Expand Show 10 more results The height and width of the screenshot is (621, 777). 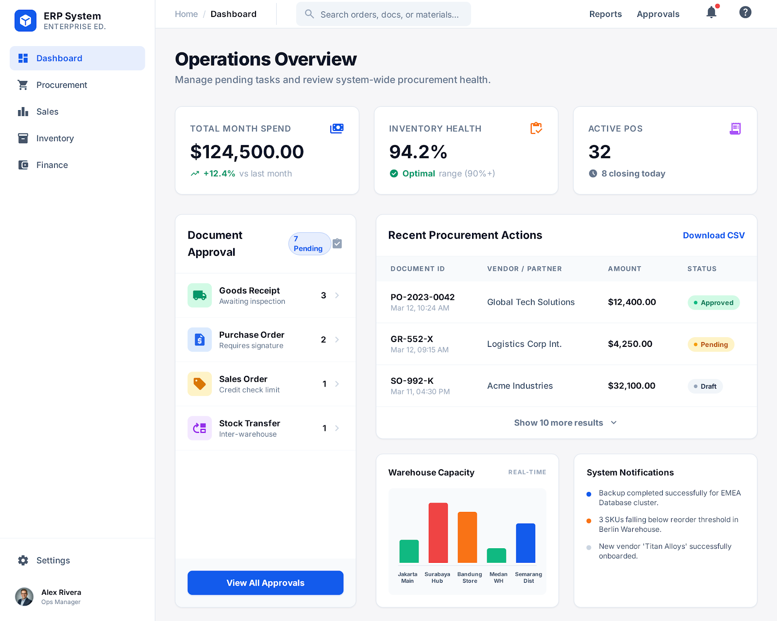coord(566,423)
